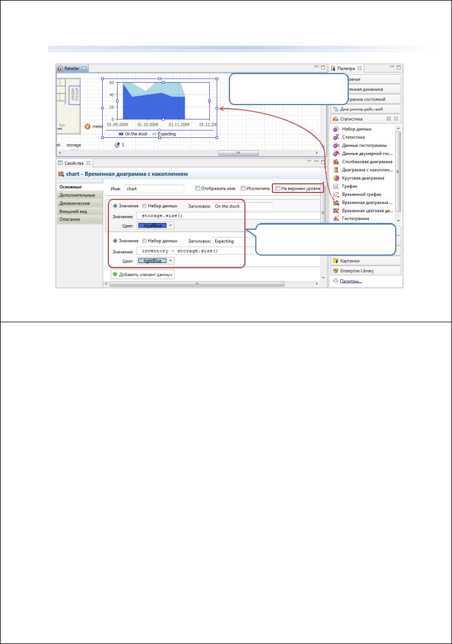452x644 pixels.
Task: Click the Retailer canvas horizontal scrollbar thumb
Action: pyautogui.click(x=238, y=153)
